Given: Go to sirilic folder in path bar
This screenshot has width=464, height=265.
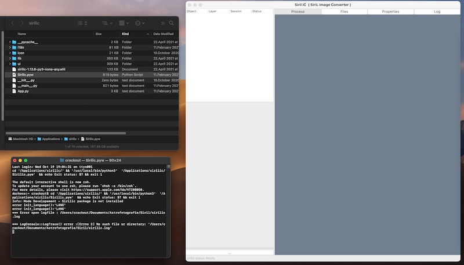Looking at the screenshot, I should tap(70, 139).
